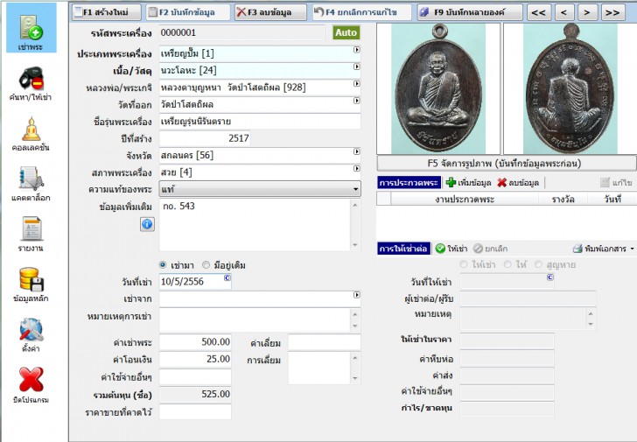Click F4 ยกเลิกการแก้ไข toolbar button

click(362, 12)
